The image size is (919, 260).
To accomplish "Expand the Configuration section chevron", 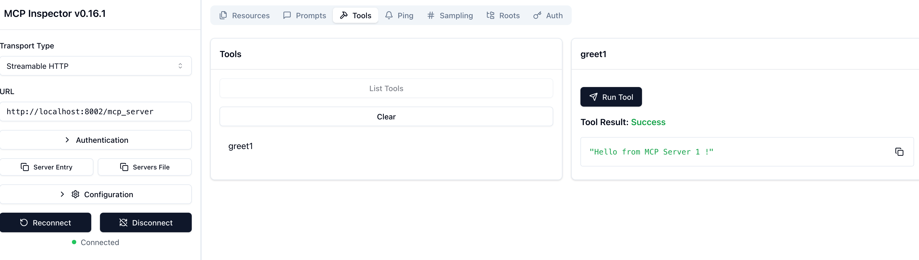I will [62, 194].
